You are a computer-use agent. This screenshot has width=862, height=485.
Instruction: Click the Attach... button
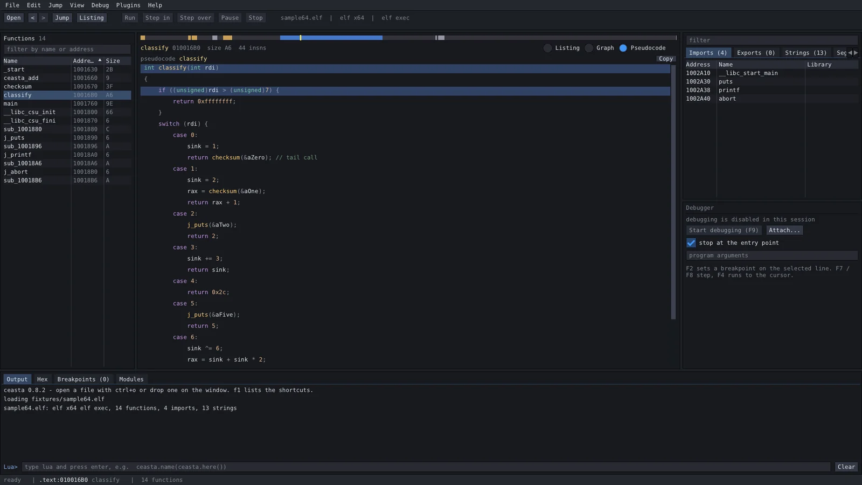click(x=784, y=230)
